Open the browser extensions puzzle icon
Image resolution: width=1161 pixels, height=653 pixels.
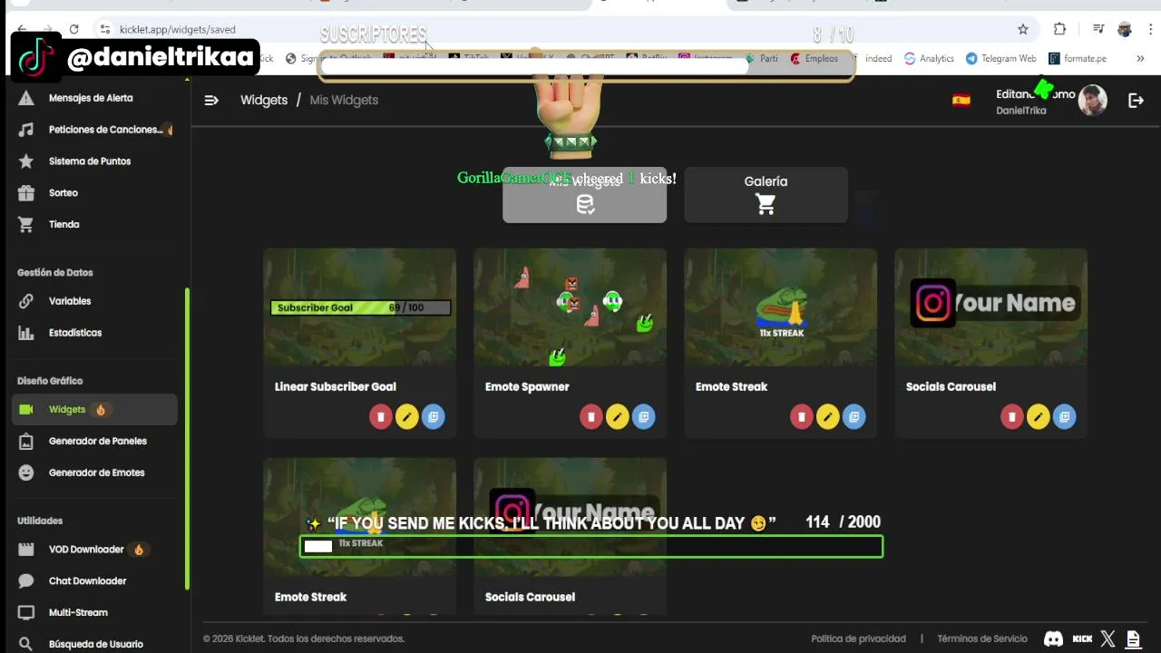click(1059, 29)
